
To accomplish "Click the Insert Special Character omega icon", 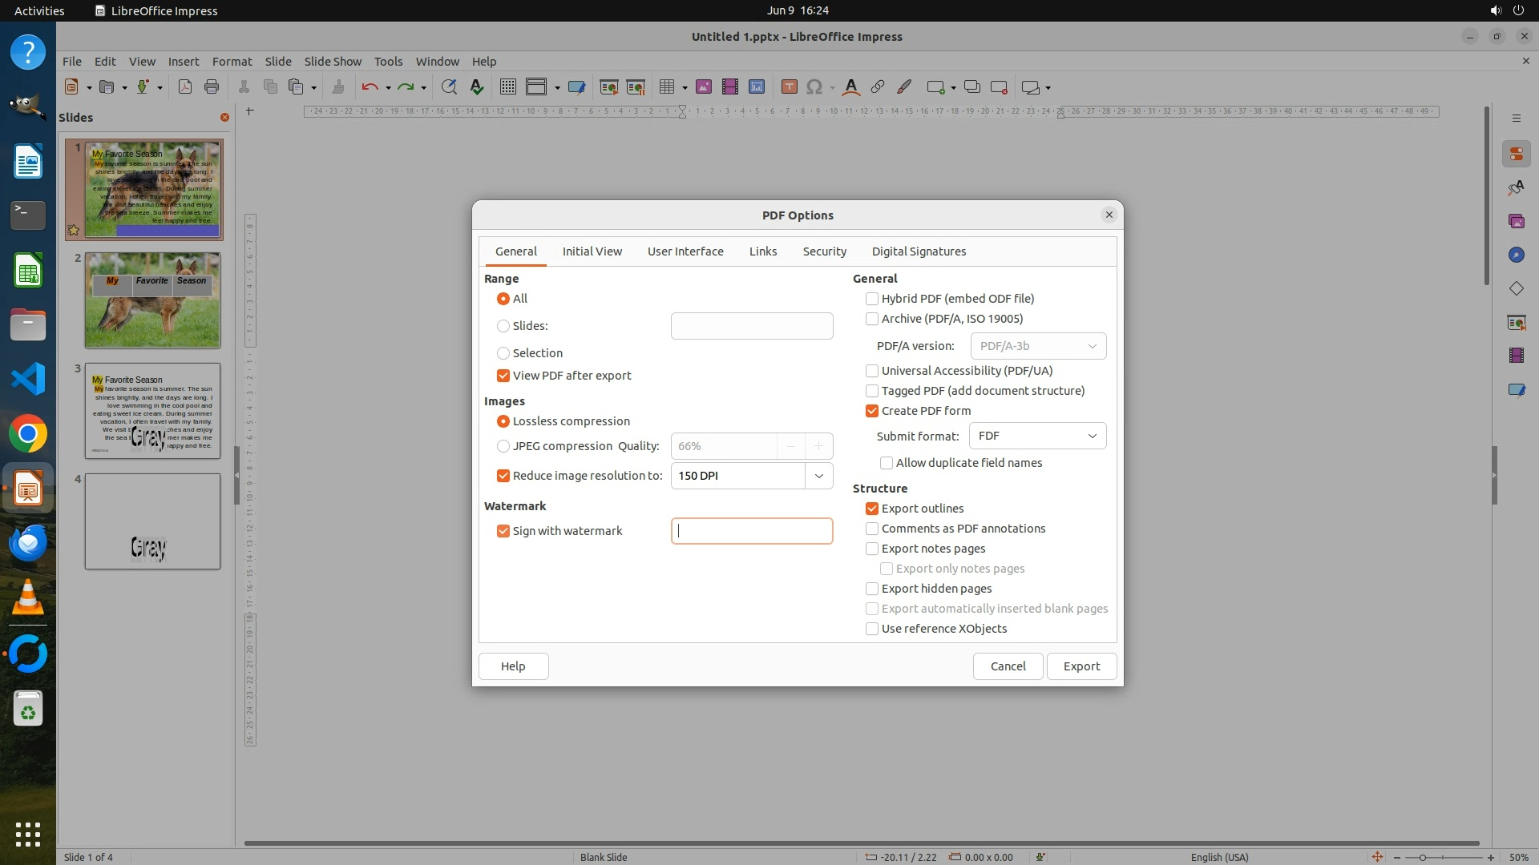I will [x=814, y=87].
